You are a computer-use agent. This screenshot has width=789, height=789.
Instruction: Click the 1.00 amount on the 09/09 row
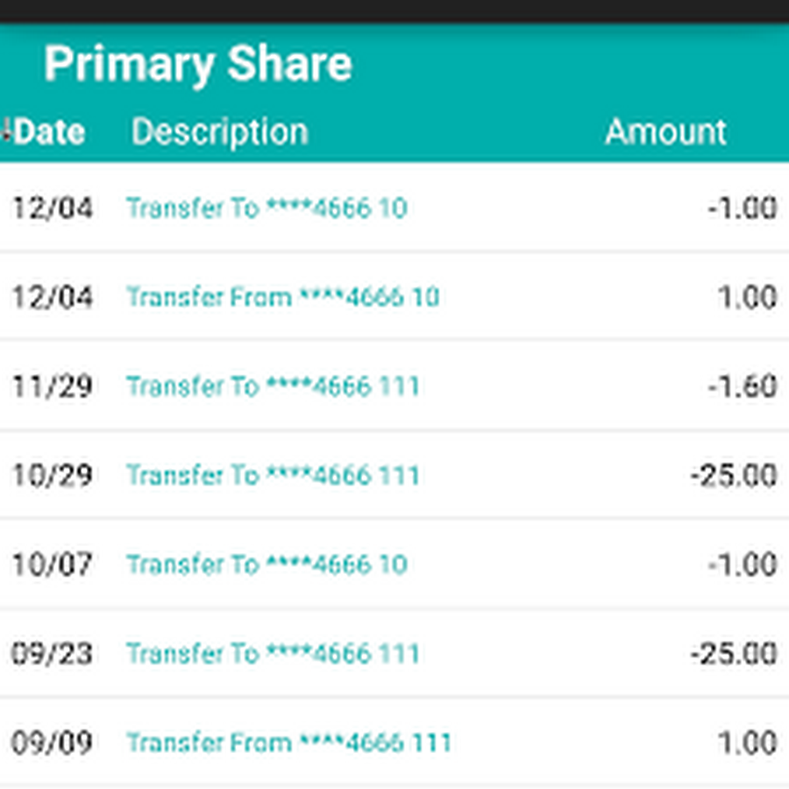coord(747,743)
